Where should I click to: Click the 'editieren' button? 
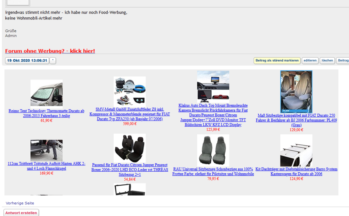tap(310, 60)
